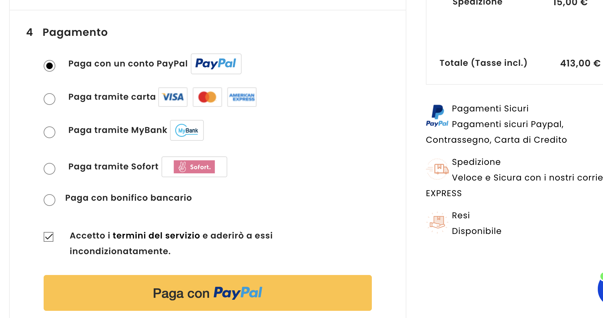Click the VISA card icon
The width and height of the screenshot is (603, 318).
click(173, 97)
